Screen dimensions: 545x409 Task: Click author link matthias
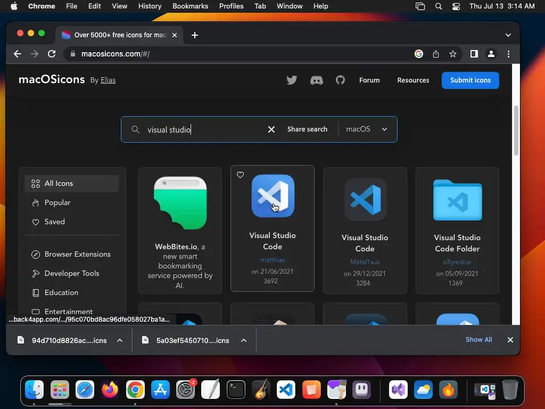point(272,260)
